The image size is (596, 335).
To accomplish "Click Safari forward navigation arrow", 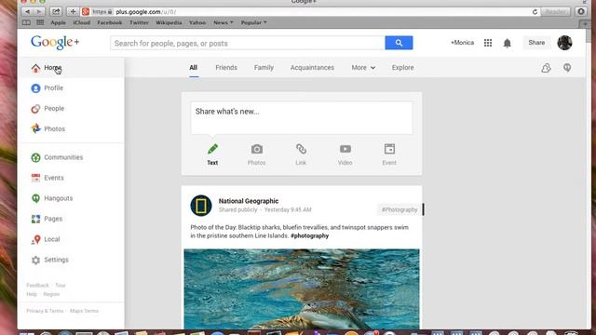I will (x=39, y=12).
